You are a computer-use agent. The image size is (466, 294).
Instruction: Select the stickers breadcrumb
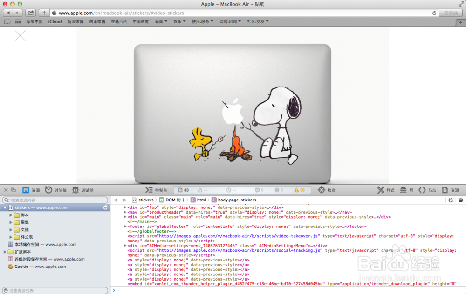(143, 200)
